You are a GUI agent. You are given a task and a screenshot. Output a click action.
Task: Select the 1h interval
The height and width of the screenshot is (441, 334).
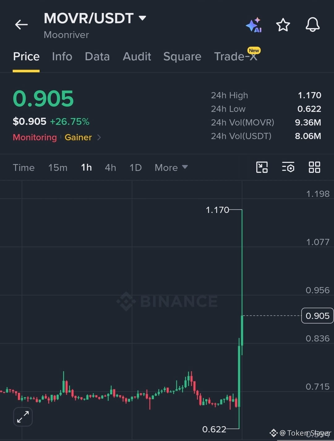pyautogui.click(x=86, y=167)
